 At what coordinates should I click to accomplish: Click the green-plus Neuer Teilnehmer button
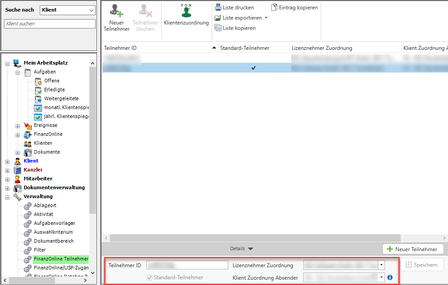pos(413,249)
